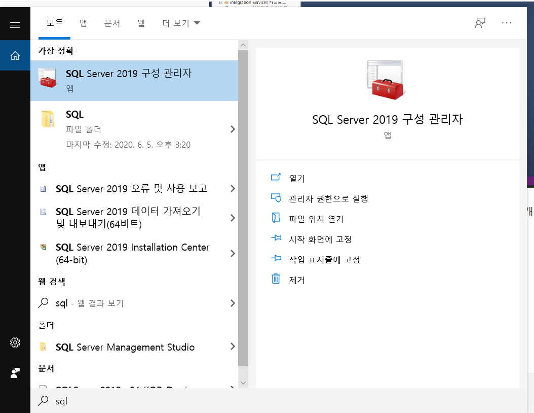
Task: Click the search magnifier icon in search box
Action: pos(43,401)
